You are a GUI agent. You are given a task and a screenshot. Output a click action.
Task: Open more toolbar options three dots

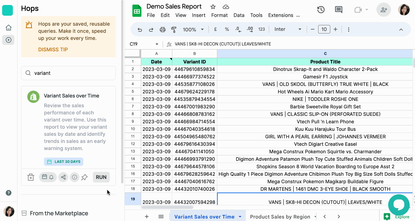(x=349, y=29)
